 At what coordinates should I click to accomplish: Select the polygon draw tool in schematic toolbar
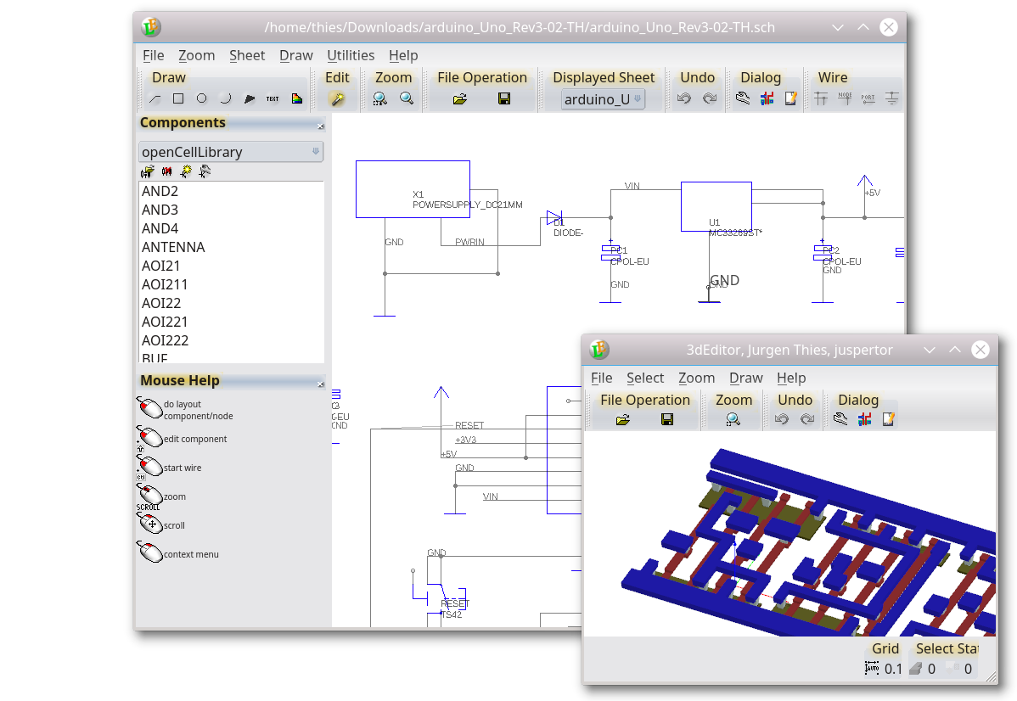pyautogui.click(x=249, y=98)
